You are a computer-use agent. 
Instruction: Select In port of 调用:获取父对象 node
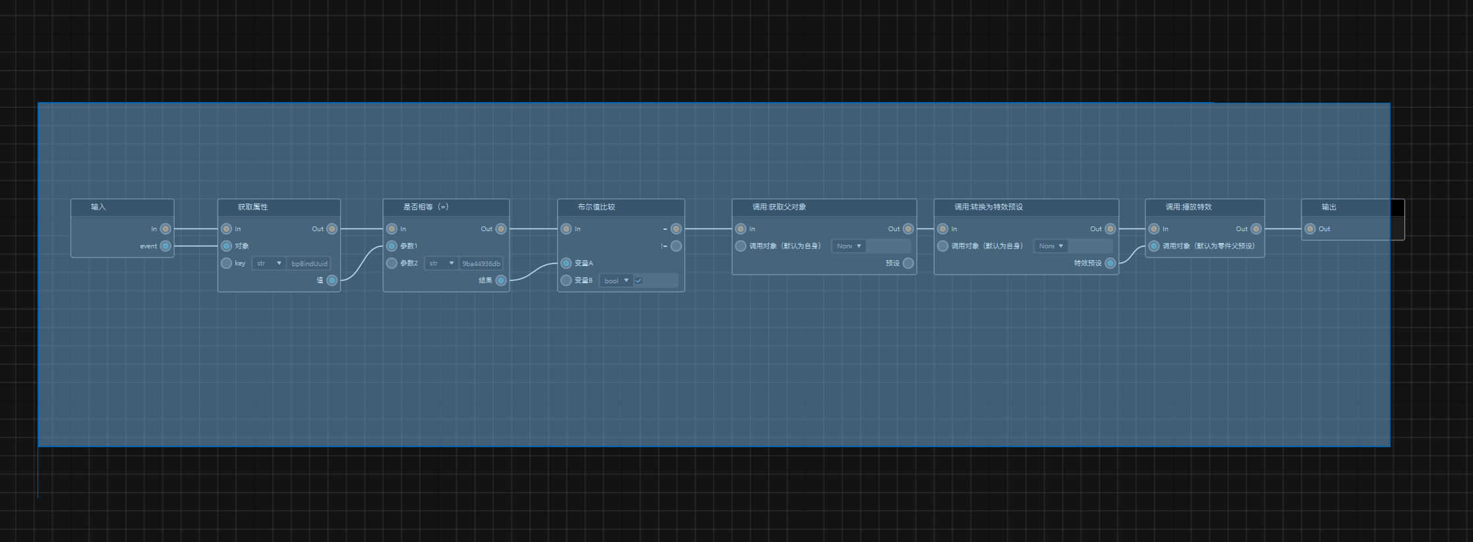[x=741, y=229]
